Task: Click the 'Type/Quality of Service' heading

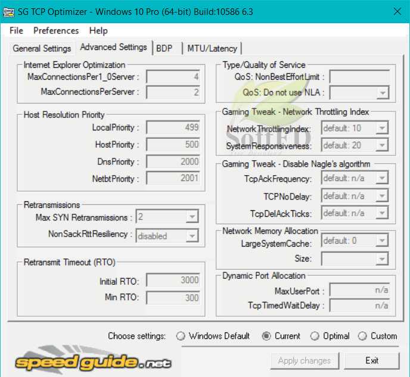Action: point(264,65)
